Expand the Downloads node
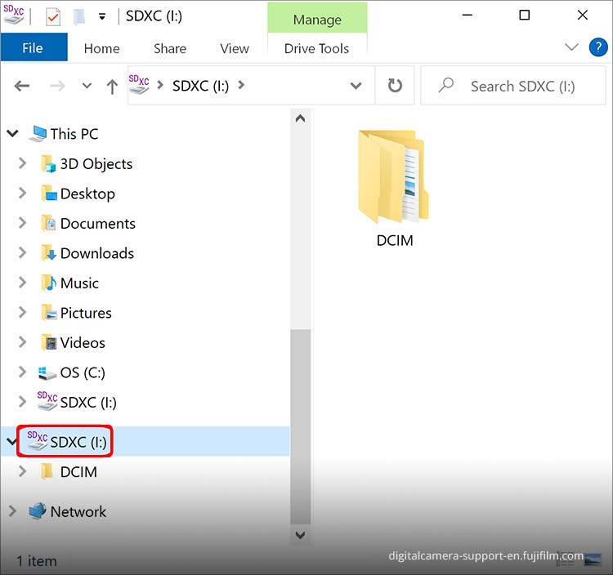The height and width of the screenshot is (575, 613). 23,252
